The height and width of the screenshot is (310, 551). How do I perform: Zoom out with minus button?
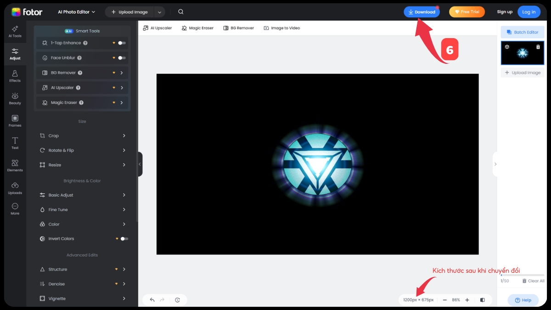tap(444, 300)
